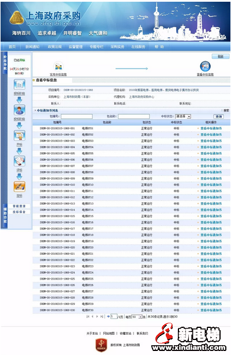Click the 阶段导航 vertical sidebar tab
Viewport: 231px width, 355px height.
(5, 63)
